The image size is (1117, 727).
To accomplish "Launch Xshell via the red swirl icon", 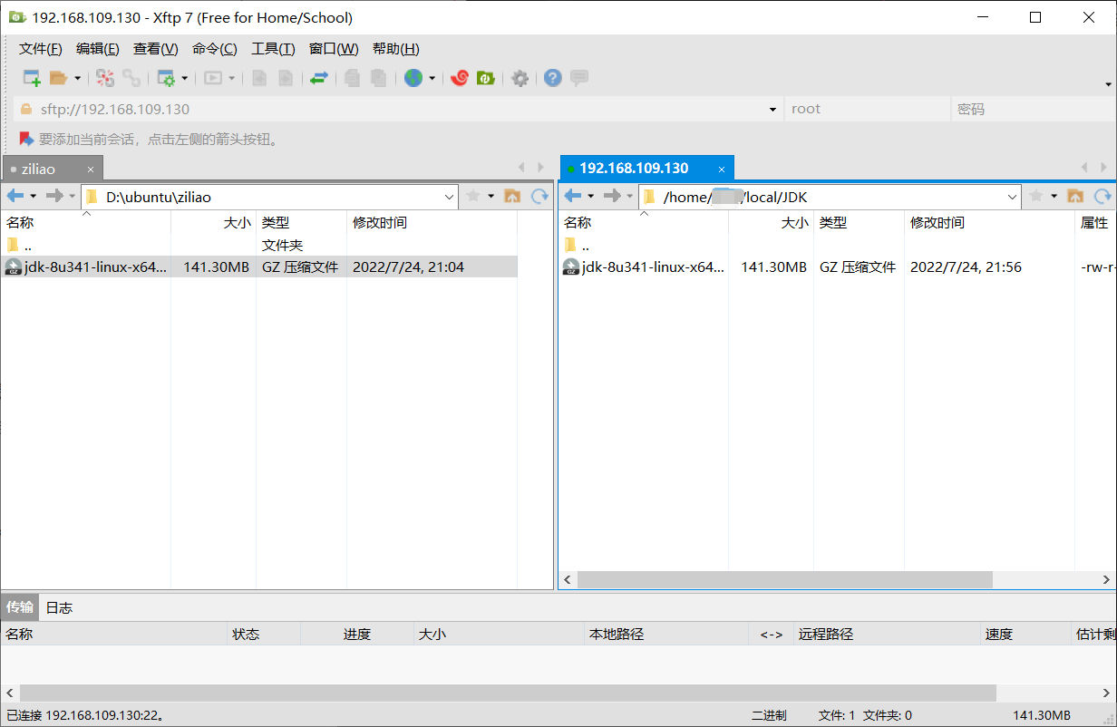I will (460, 78).
